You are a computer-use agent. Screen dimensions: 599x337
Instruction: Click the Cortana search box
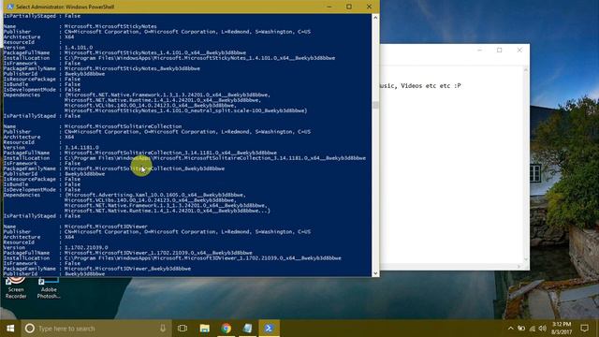pyautogui.click(x=95, y=329)
